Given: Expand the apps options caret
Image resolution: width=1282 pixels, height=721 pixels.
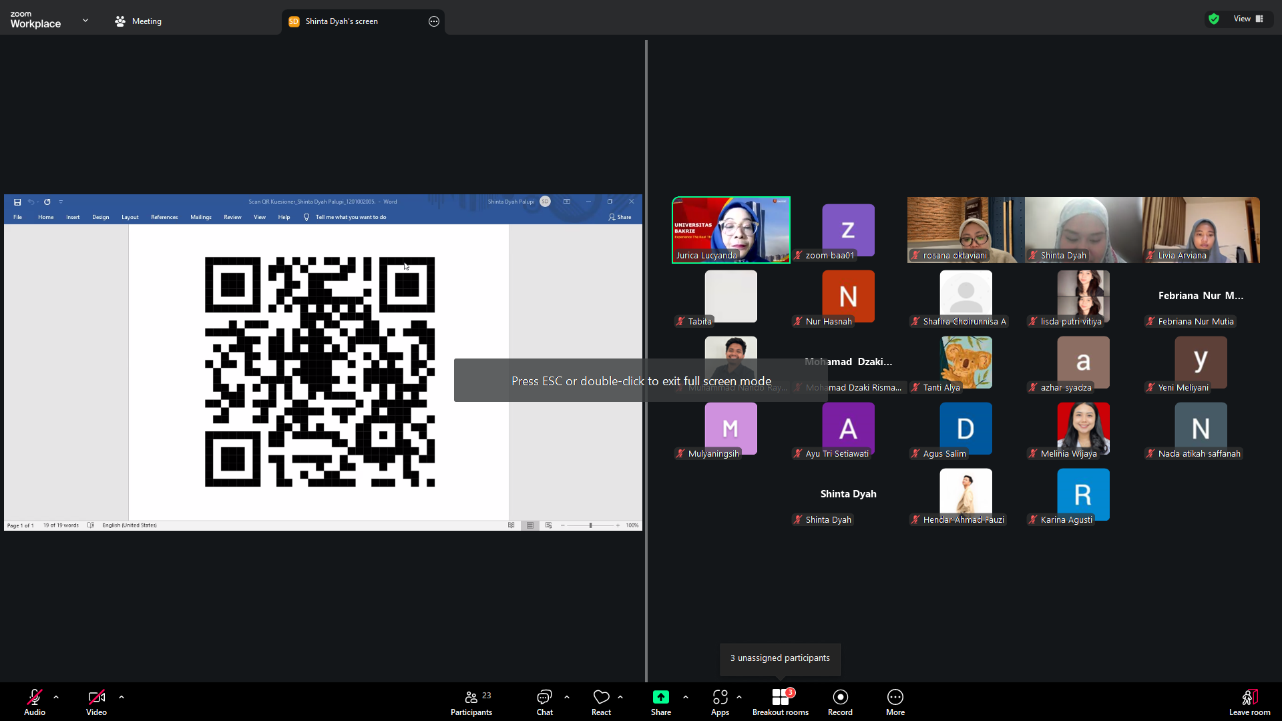Looking at the screenshot, I should 739,697.
